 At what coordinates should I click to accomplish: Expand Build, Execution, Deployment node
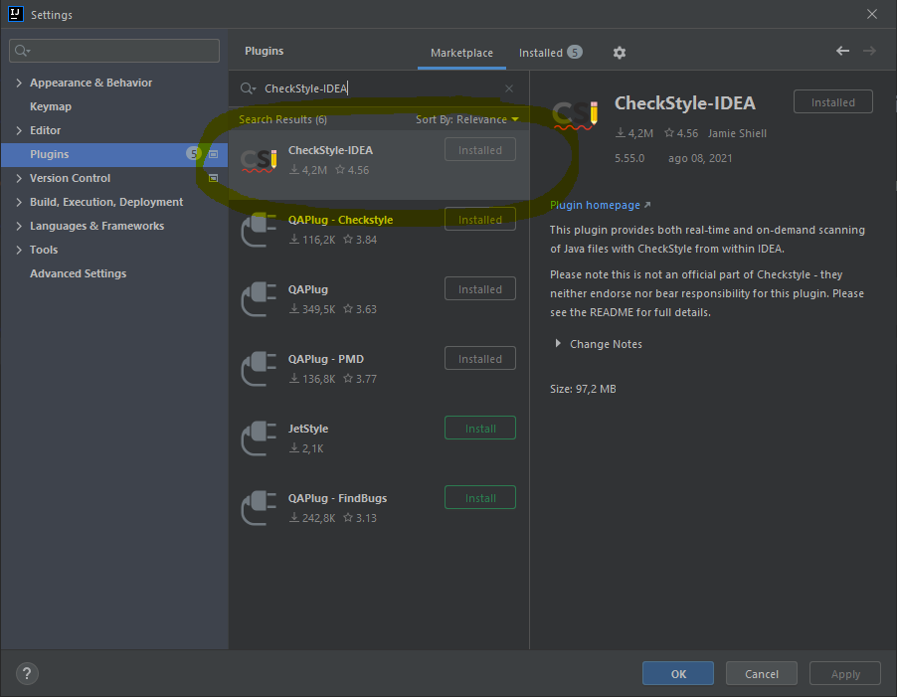pos(19,203)
